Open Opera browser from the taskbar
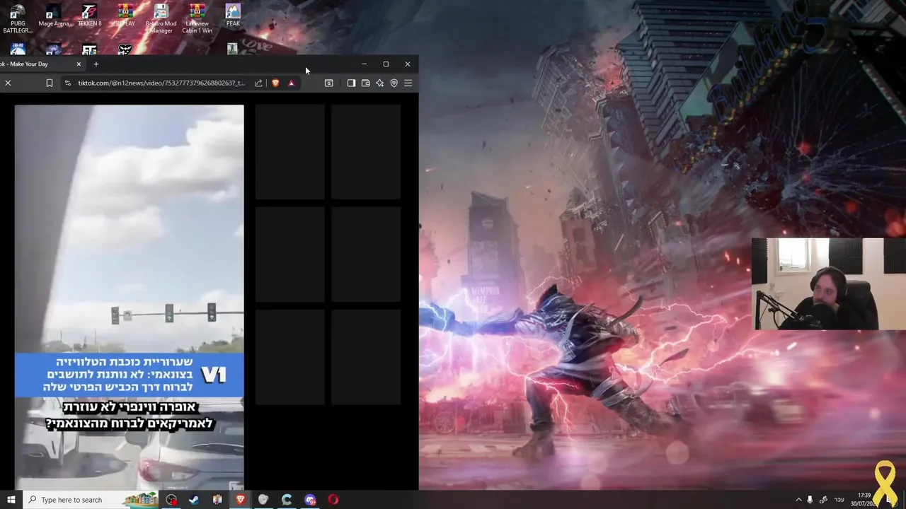This screenshot has width=906, height=509. click(x=333, y=500)
